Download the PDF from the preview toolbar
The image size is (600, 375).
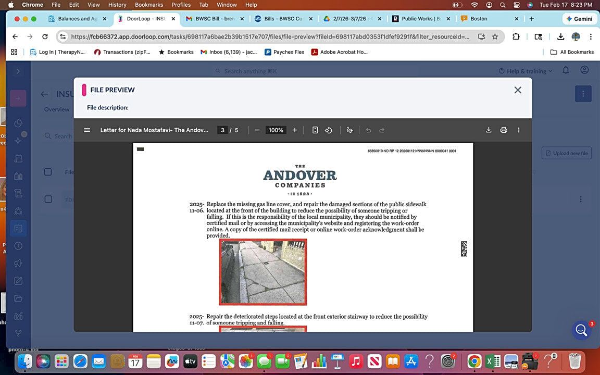click(489, 130)
